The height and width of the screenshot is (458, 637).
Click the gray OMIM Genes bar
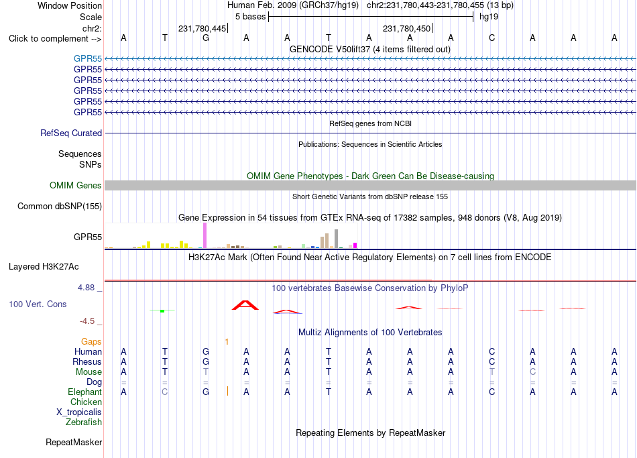[x=370, y=185]
